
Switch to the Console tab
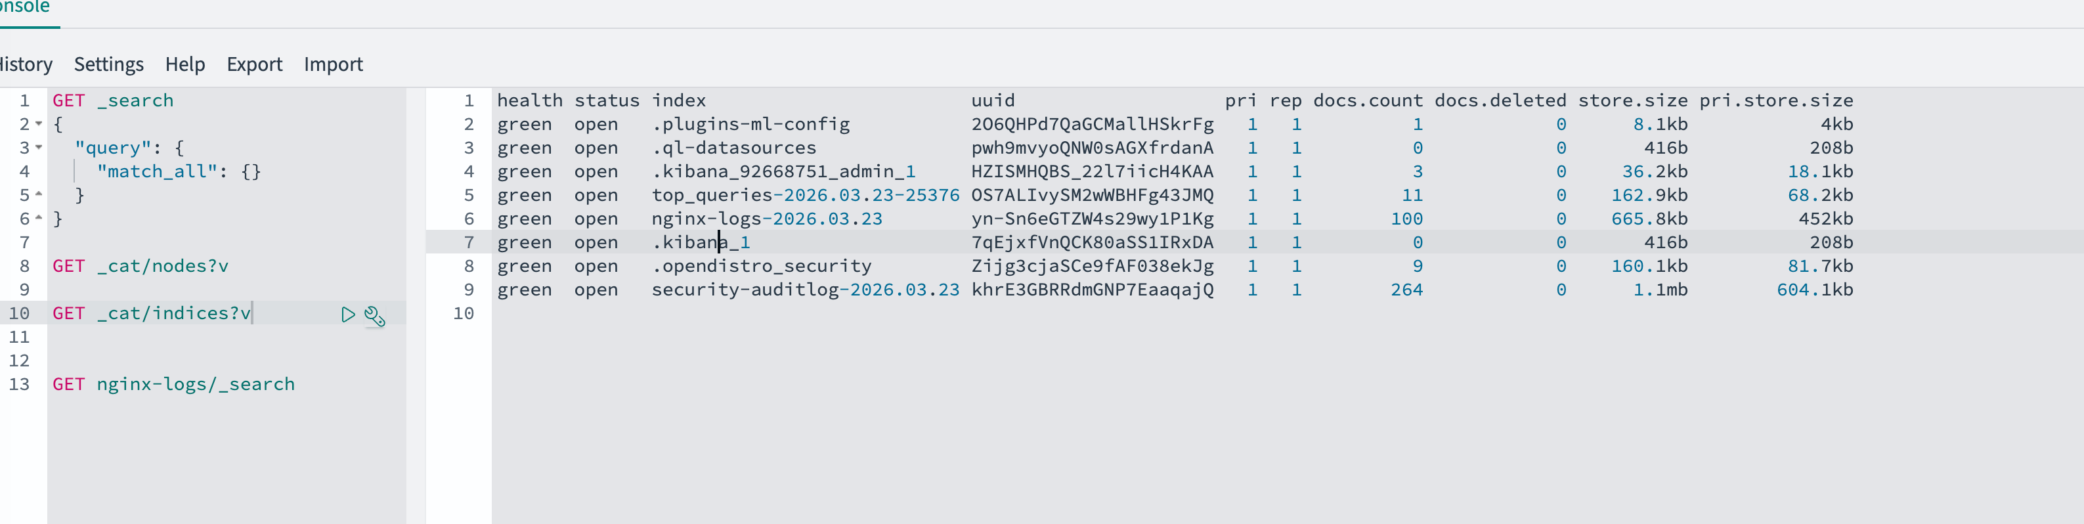[x=25, y=8]
